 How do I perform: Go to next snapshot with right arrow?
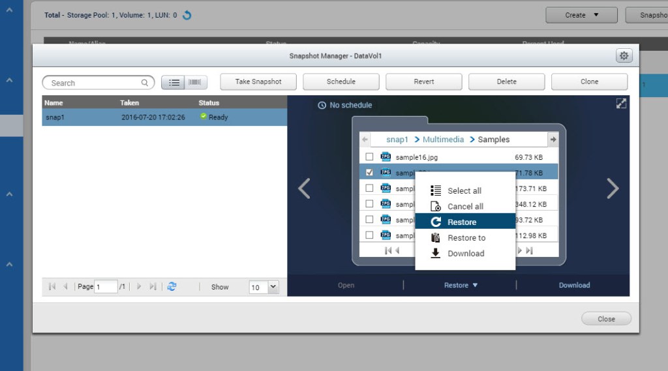[613, 188]
